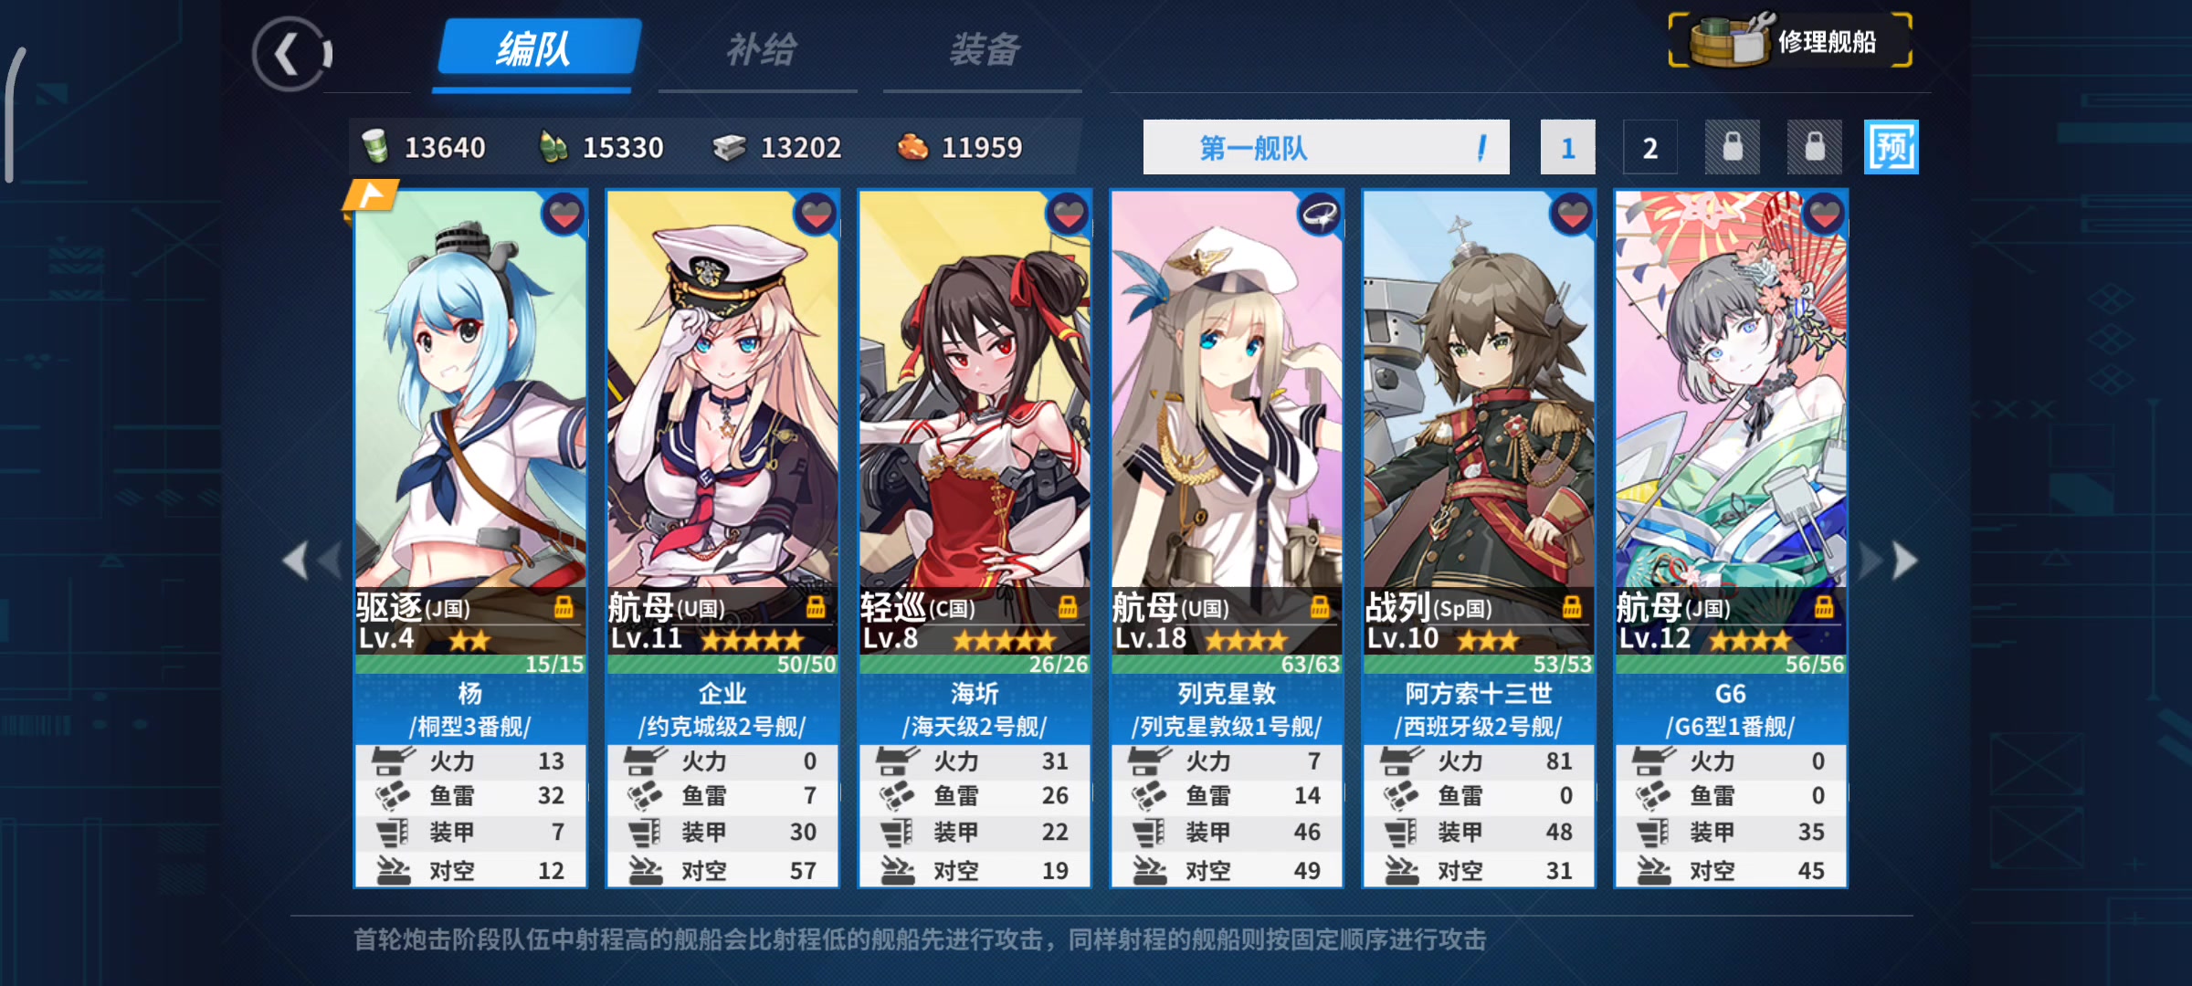Toggle the ring icon on 列克星敦's card
Viewport: 2192px width, 986px height.
[1321, 215]
